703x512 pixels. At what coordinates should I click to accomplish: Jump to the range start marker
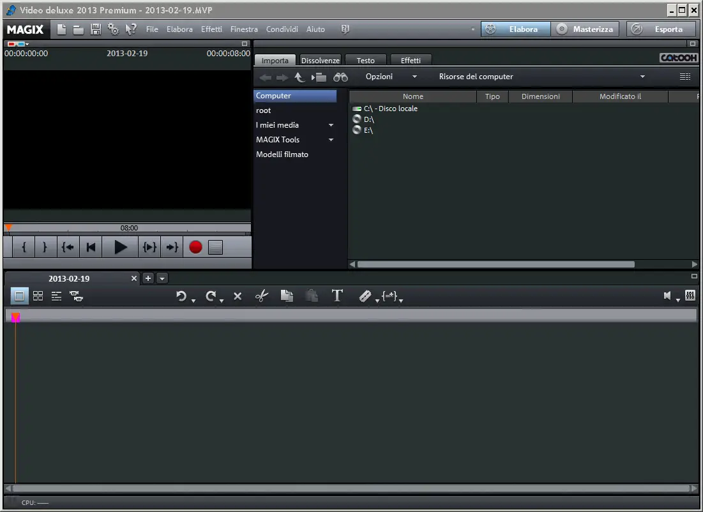point(68,247)
